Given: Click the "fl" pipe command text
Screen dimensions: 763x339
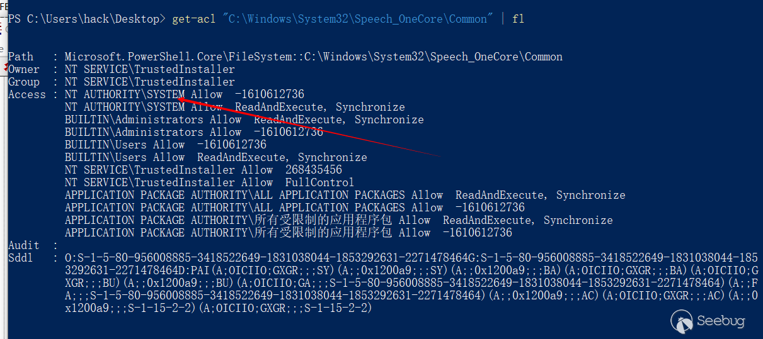Looking at the screenshot, I should (518, 19).
